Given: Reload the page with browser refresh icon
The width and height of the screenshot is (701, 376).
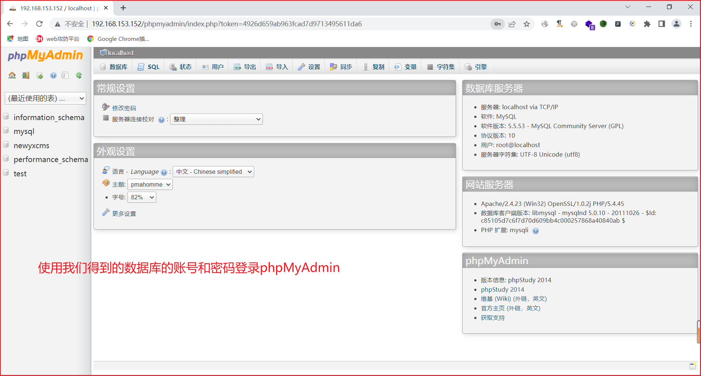Looking at the screenshot, I should [x=39, y=24].
